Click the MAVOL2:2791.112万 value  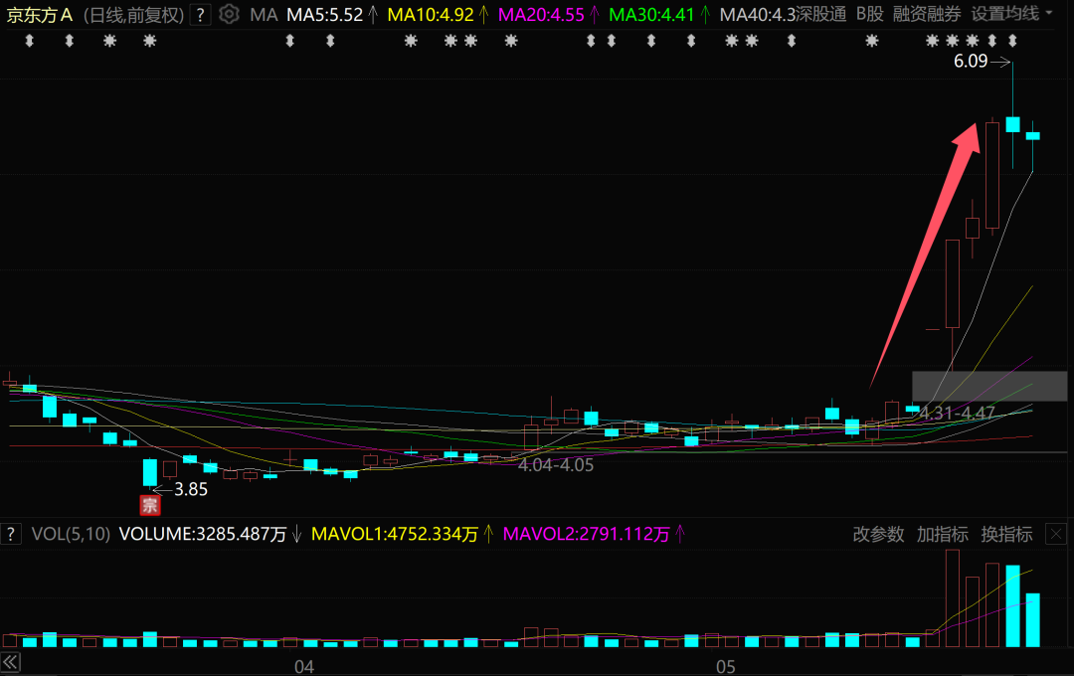pyautogui.click(x=587, y=534)
